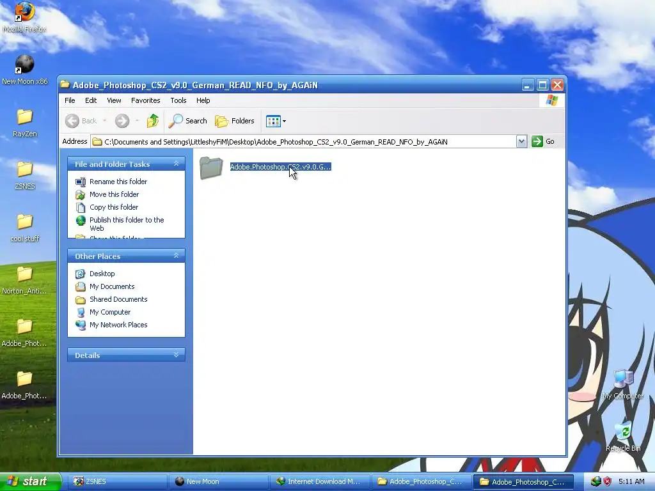
Task: Select the Adobe.Photoshop.CS2.v9.0.G... folder icon
Action: [211, 168]
